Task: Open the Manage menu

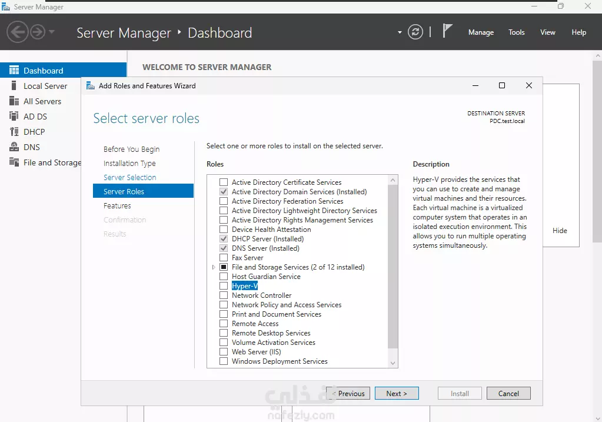Action: pyautogui.click(x=481, y=32)
